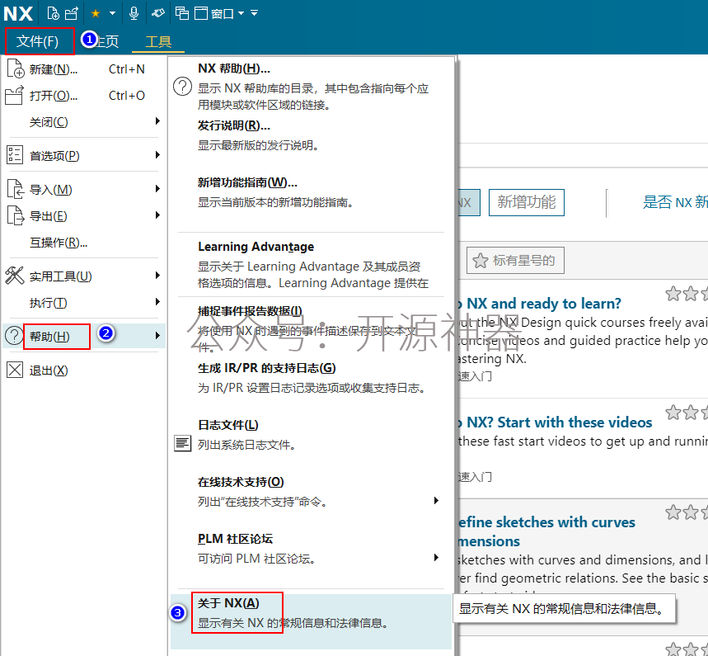Screen dimensions: 708x656
Task: Click the 退出 X box icon
Action: click(15, 370)
